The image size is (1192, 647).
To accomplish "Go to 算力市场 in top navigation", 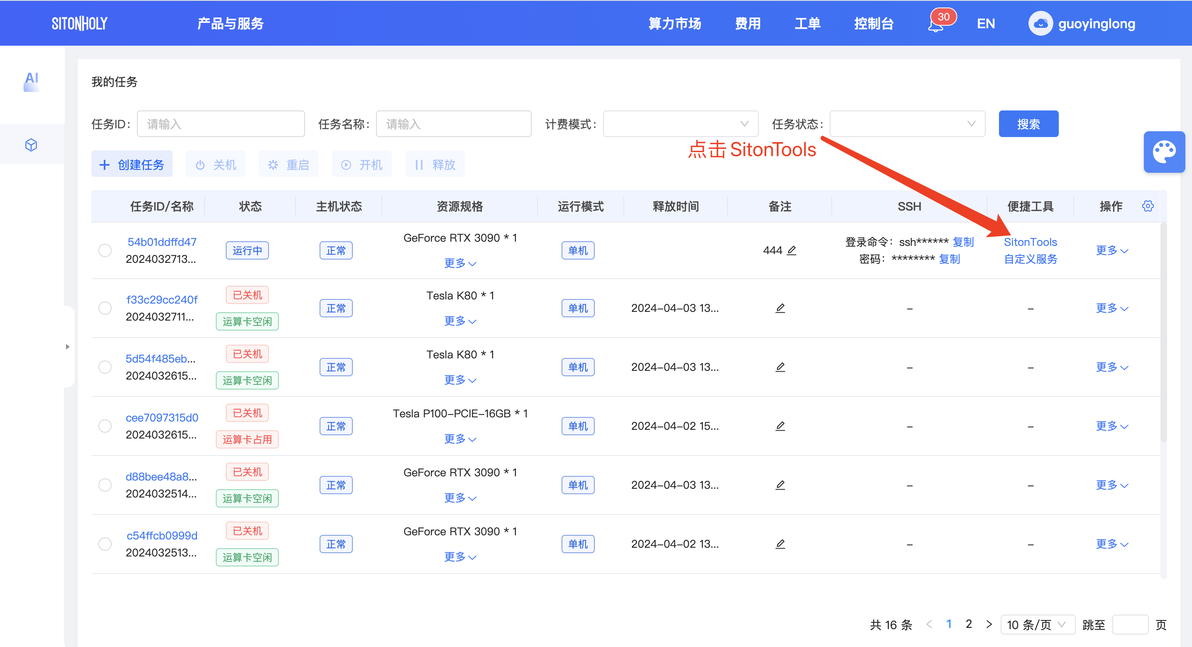I will point(675,24).
